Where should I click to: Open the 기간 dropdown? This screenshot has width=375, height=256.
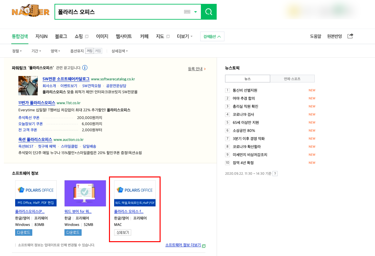pos(36,51)
